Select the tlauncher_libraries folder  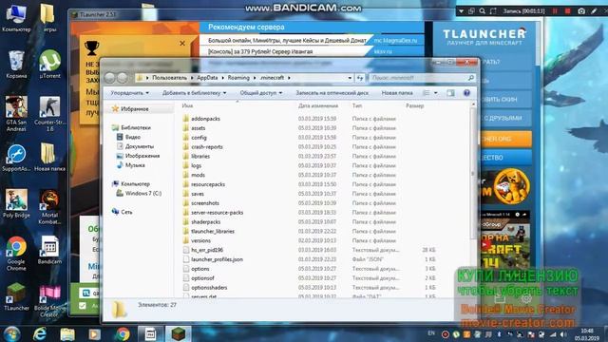coord(213,231)
